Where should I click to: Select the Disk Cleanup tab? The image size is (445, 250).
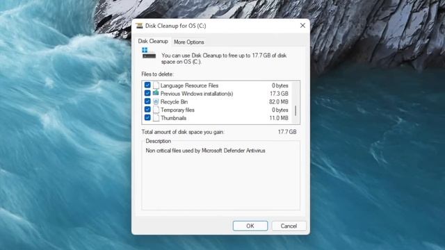[x=153, y=42]
